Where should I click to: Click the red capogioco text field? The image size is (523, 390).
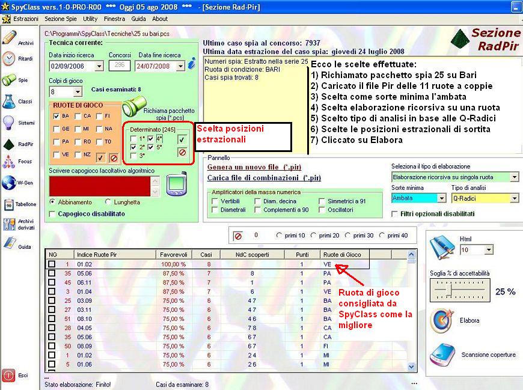[x=100, y=186]
